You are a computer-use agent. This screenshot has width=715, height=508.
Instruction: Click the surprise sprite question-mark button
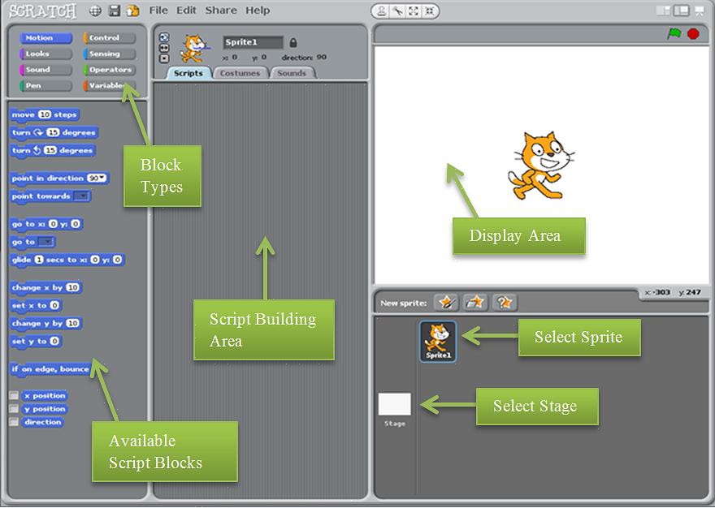[504, 302]
